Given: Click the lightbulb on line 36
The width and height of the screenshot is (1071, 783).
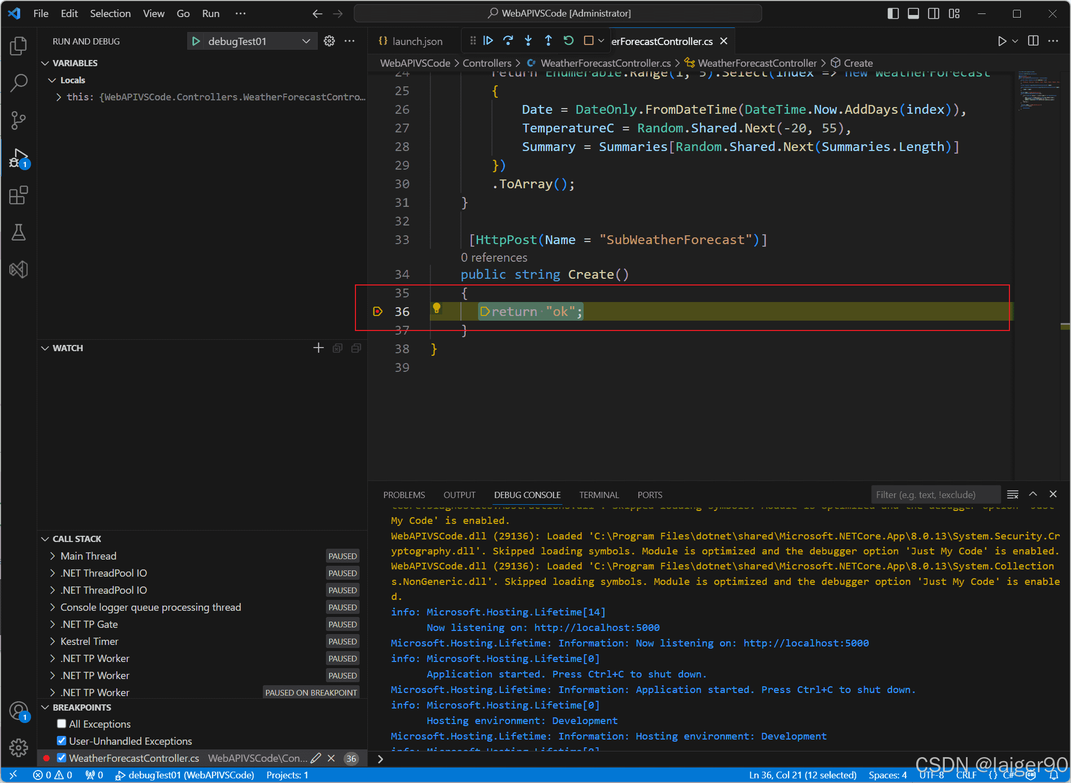Looking at the screenshot, I should [437, 309].
